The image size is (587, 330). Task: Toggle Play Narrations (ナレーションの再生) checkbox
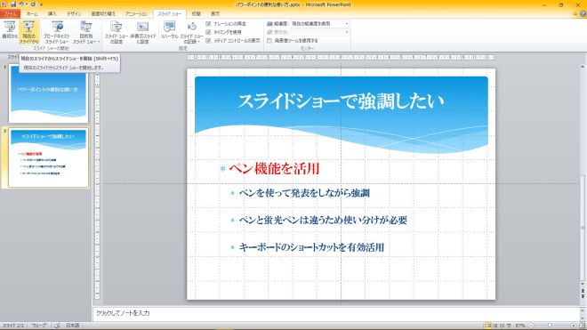click(x=208, y=24)
